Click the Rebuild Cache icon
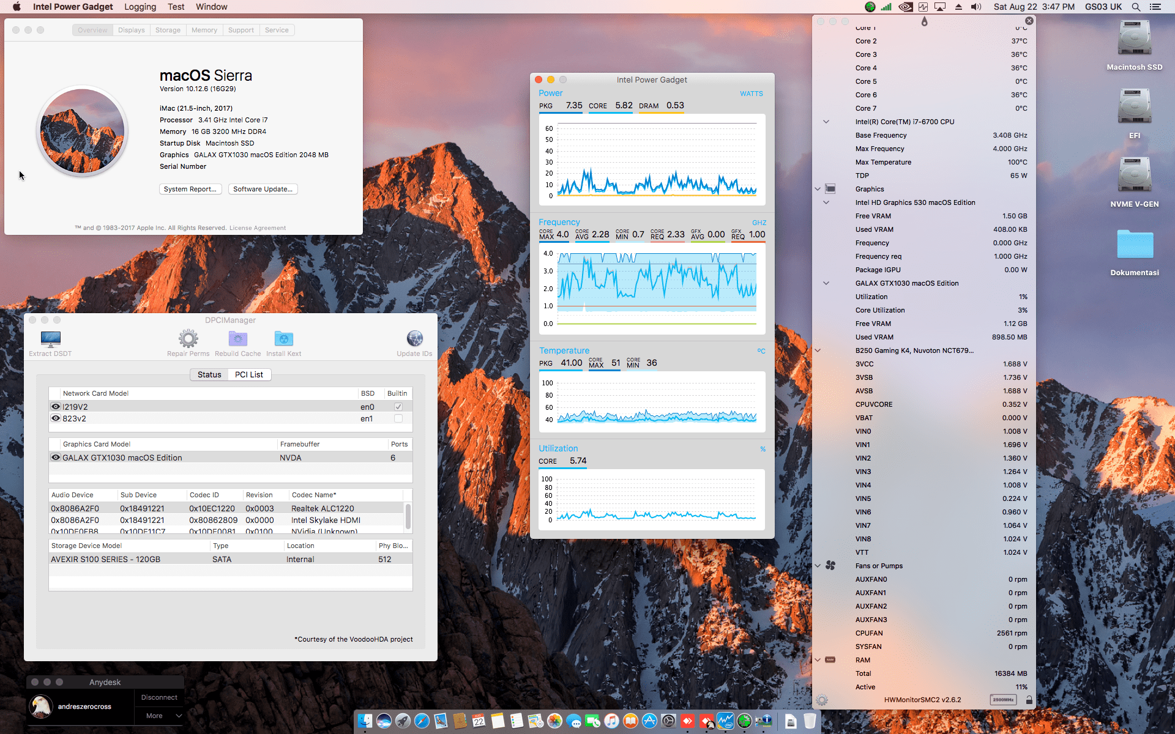 pyautogui.click(x=237, y=339)
